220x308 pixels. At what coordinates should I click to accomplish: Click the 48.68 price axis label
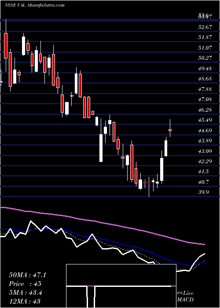pos(205,79)
